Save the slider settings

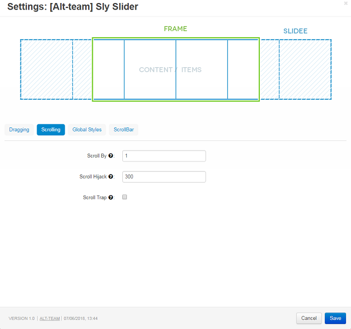point(335,318)
